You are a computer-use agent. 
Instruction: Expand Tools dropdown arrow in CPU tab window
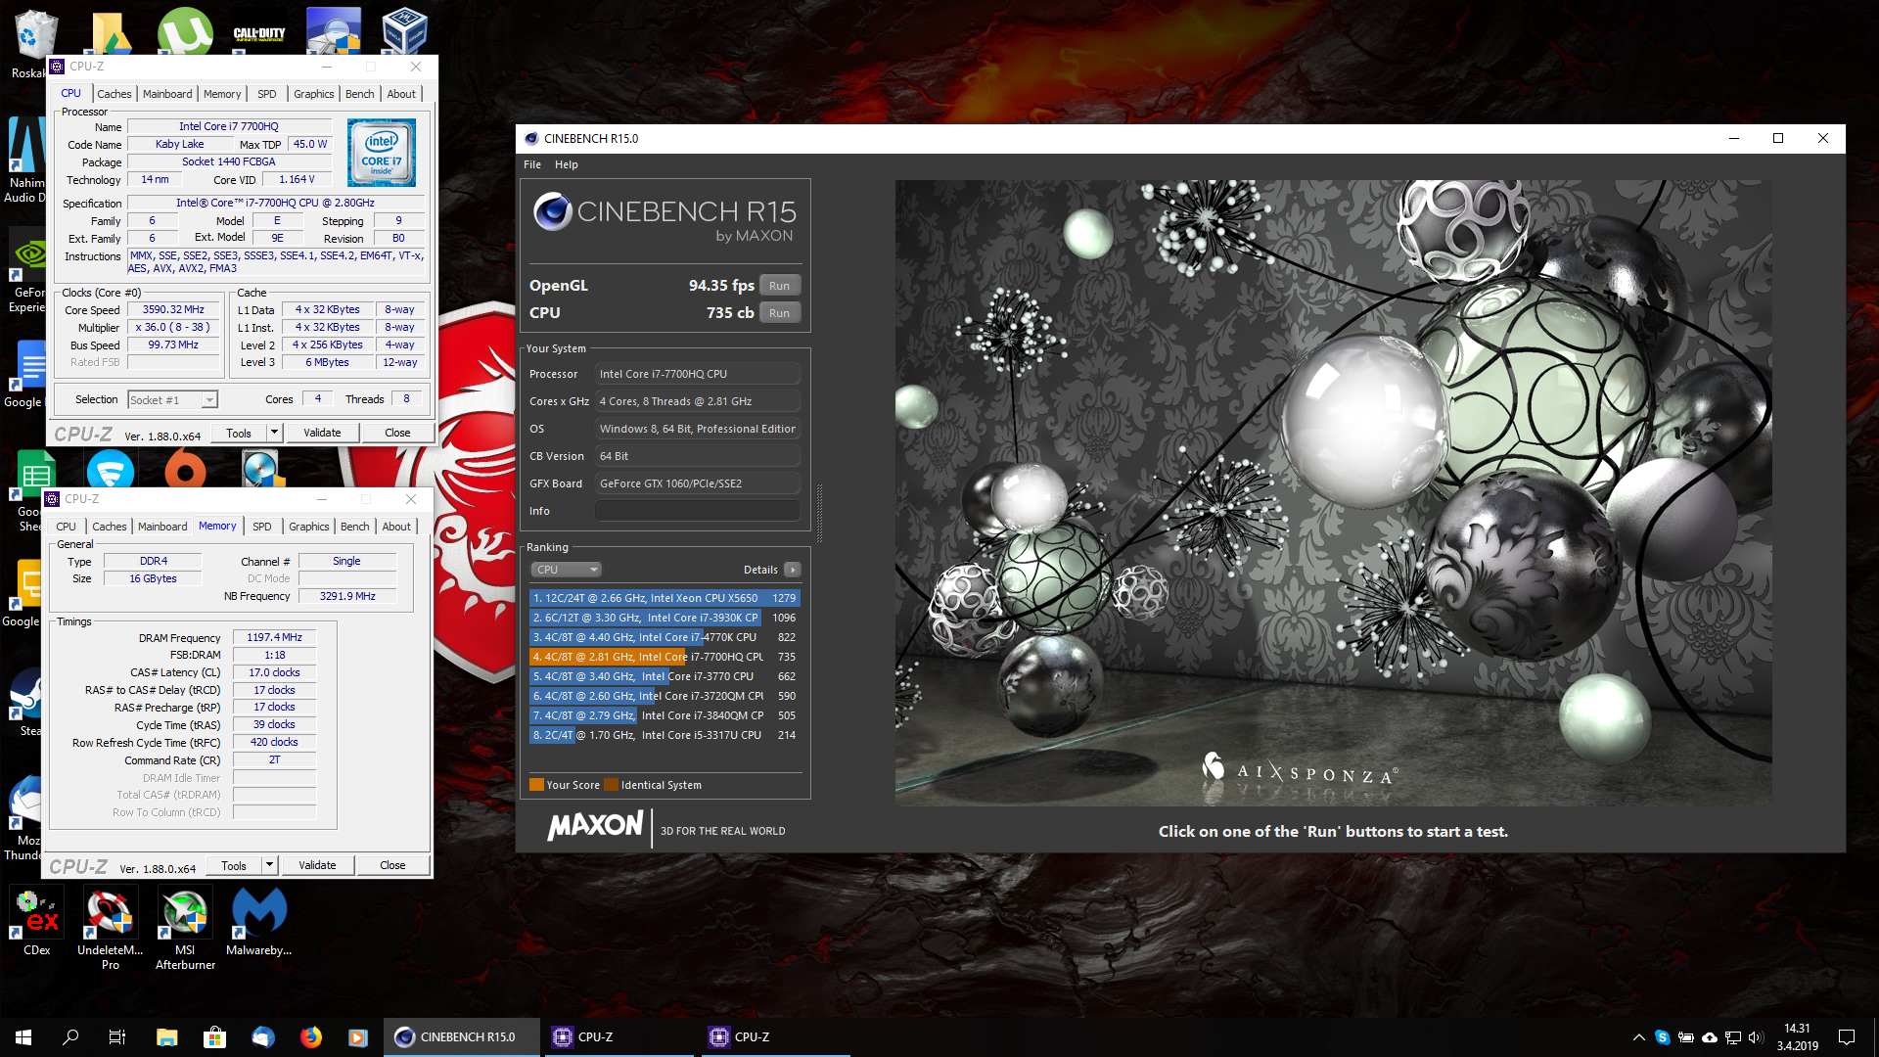pos(274,433)
